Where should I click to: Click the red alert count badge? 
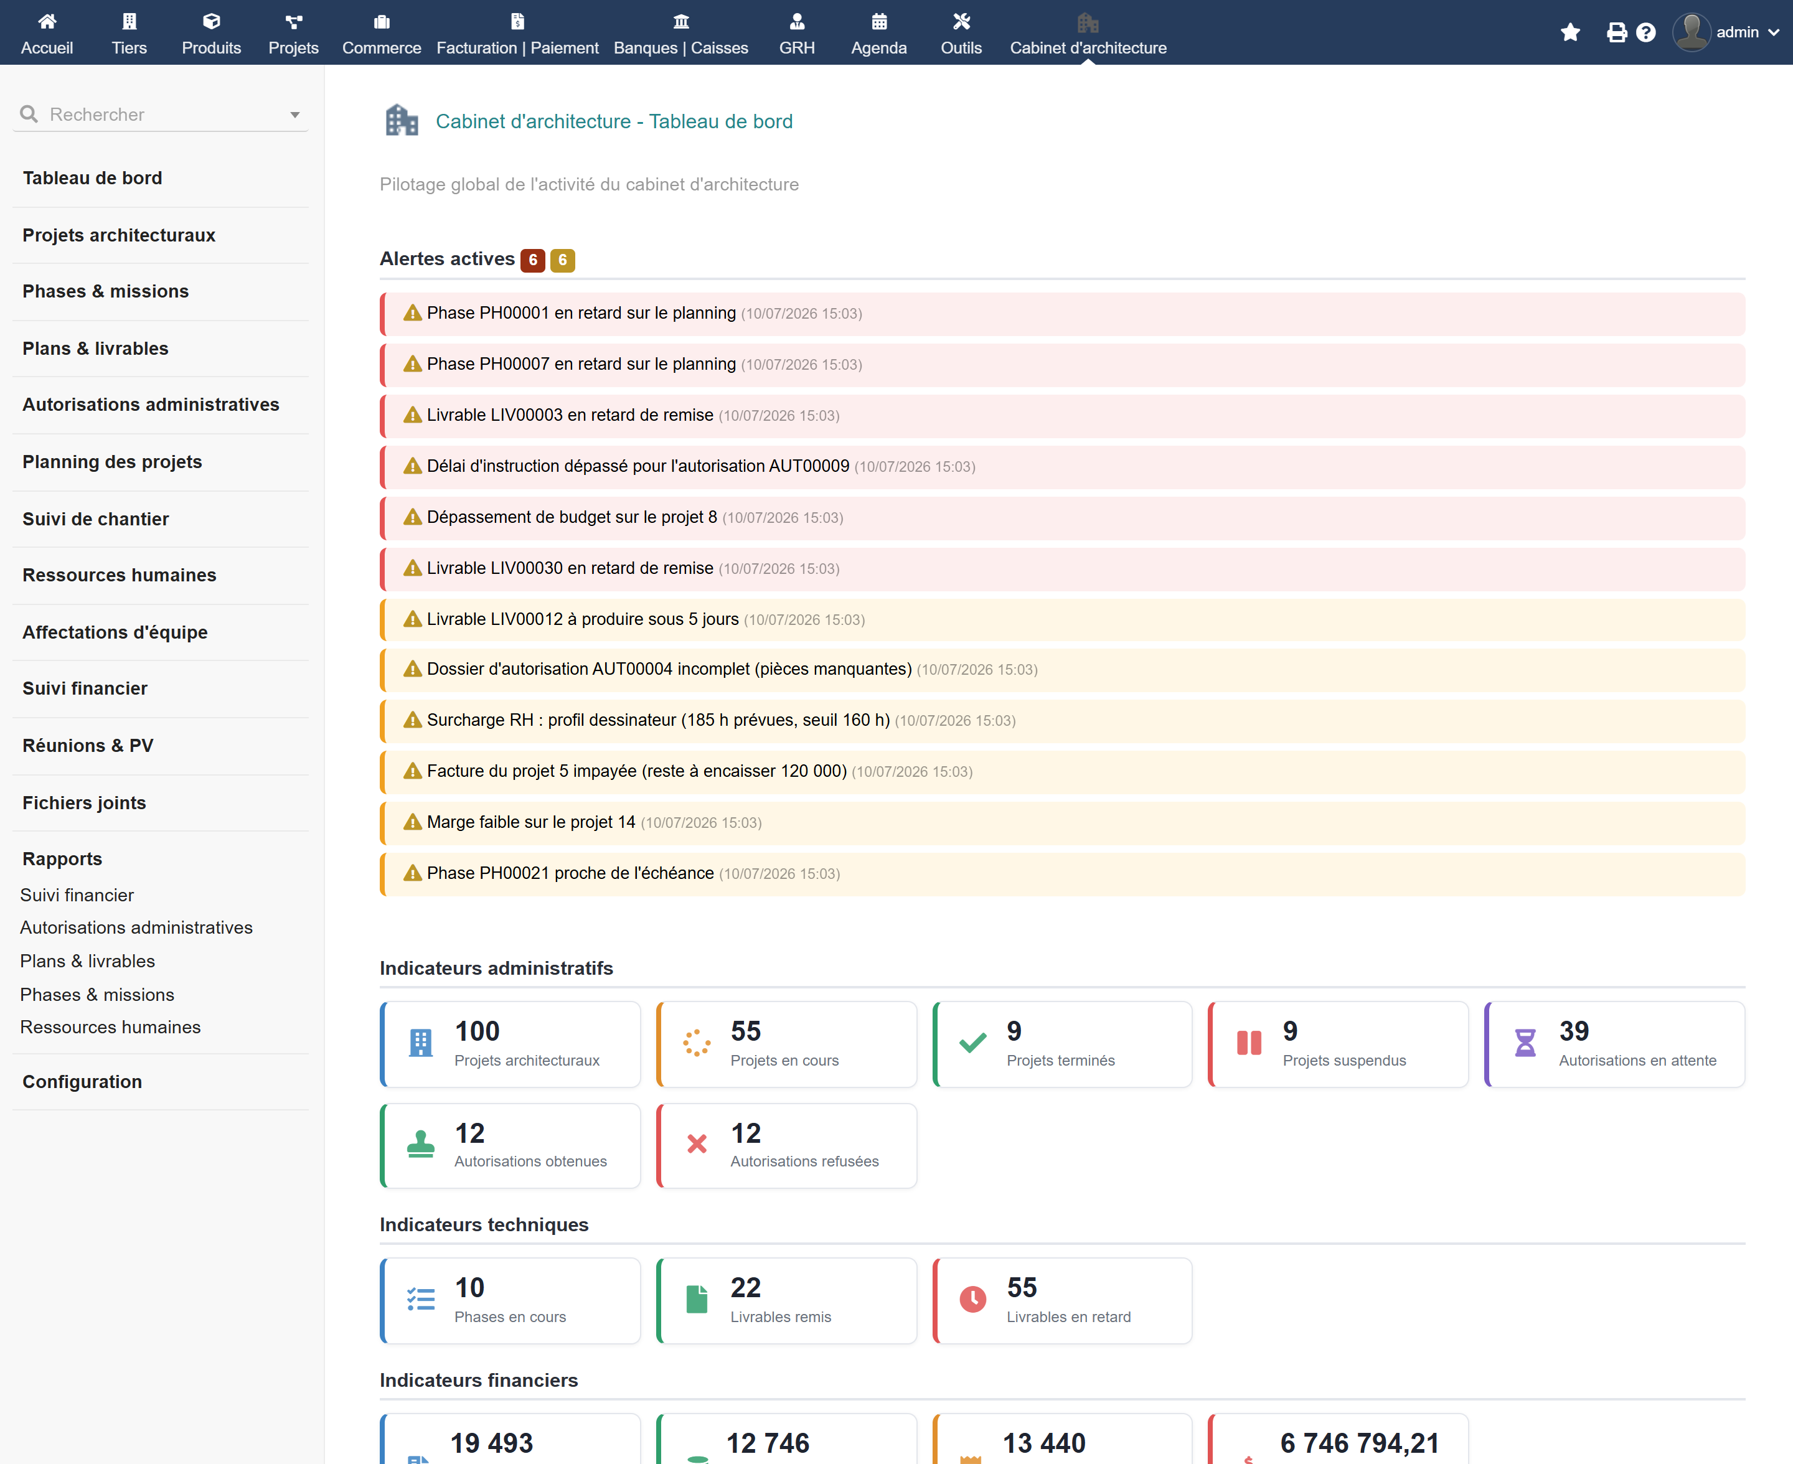[532, 261]
